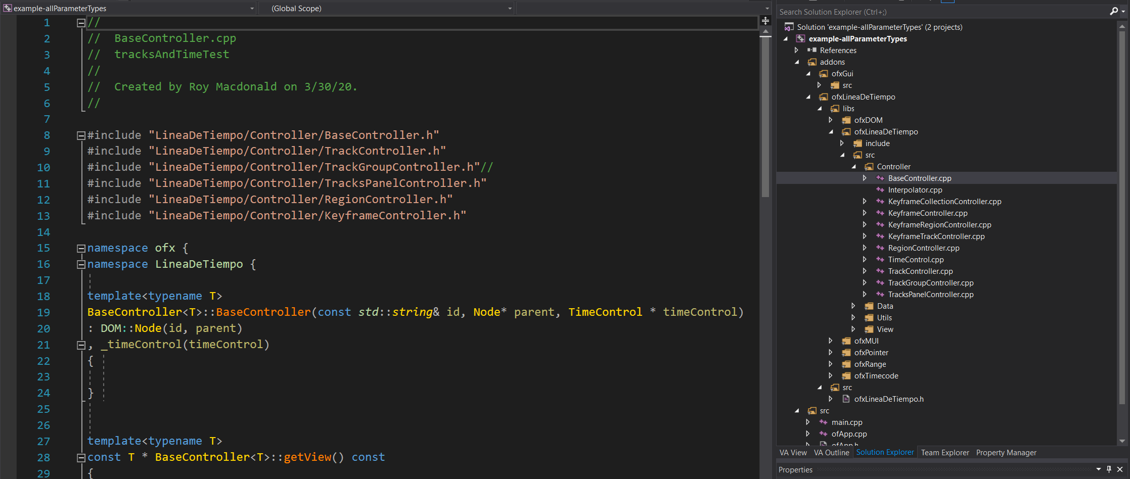The image size is (1130, 479).
Task: Click the ofxPointer folder icon
Action: (846, 352)
